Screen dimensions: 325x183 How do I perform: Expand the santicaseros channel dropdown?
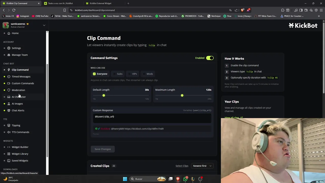[x=44, y=25]
